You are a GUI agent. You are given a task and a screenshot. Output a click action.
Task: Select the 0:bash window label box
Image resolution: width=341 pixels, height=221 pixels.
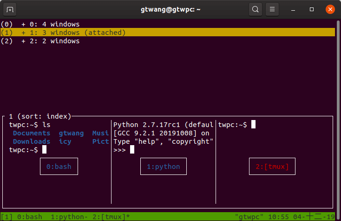point(59,167)
